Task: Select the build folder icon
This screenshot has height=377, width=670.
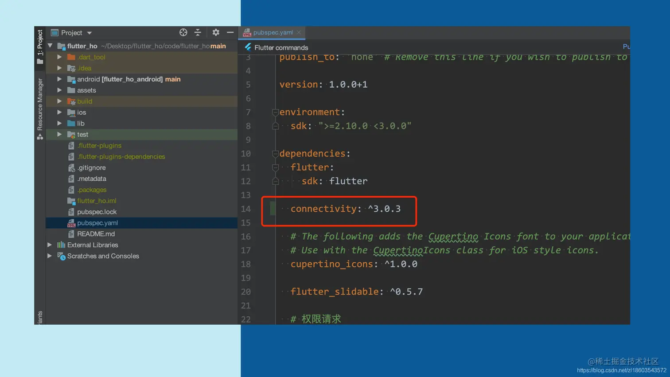Action: (71, 101)
